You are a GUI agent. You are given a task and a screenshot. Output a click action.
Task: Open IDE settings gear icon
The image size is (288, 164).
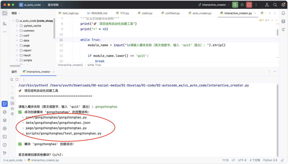283,5
